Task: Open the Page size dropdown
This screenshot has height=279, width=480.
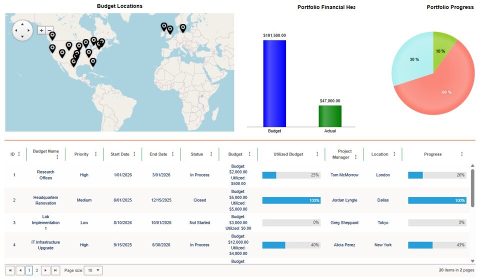Action: pos(93,270)
